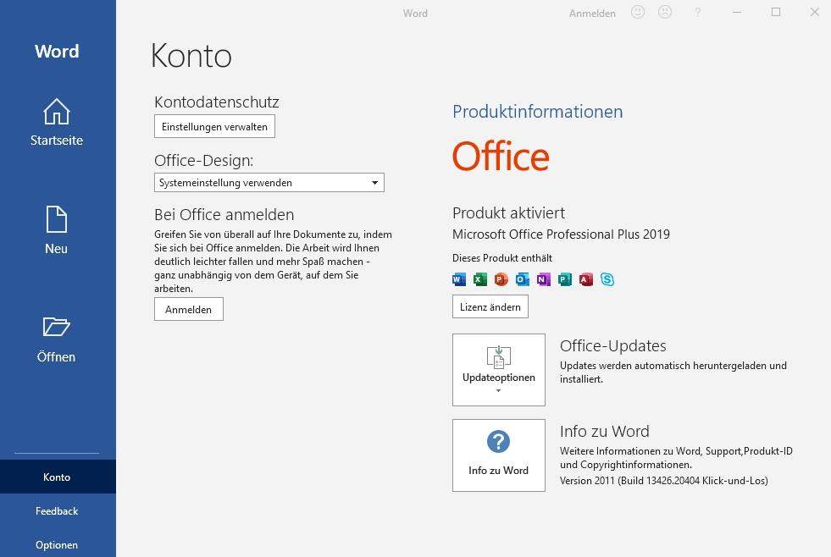831x557 pixels.
Task: Click the smiley feedback icon in title bar
Action: click(636, 12)
